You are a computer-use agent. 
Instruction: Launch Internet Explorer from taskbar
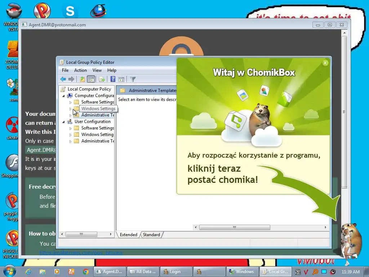[28, 272]
